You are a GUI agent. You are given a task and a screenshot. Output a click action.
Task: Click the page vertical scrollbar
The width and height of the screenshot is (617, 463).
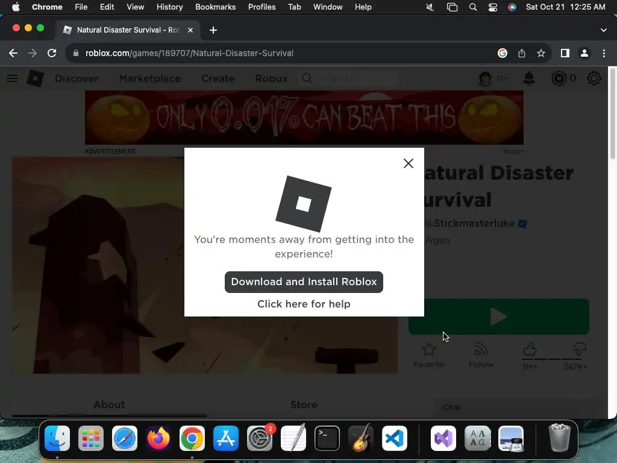pos(612,115)
